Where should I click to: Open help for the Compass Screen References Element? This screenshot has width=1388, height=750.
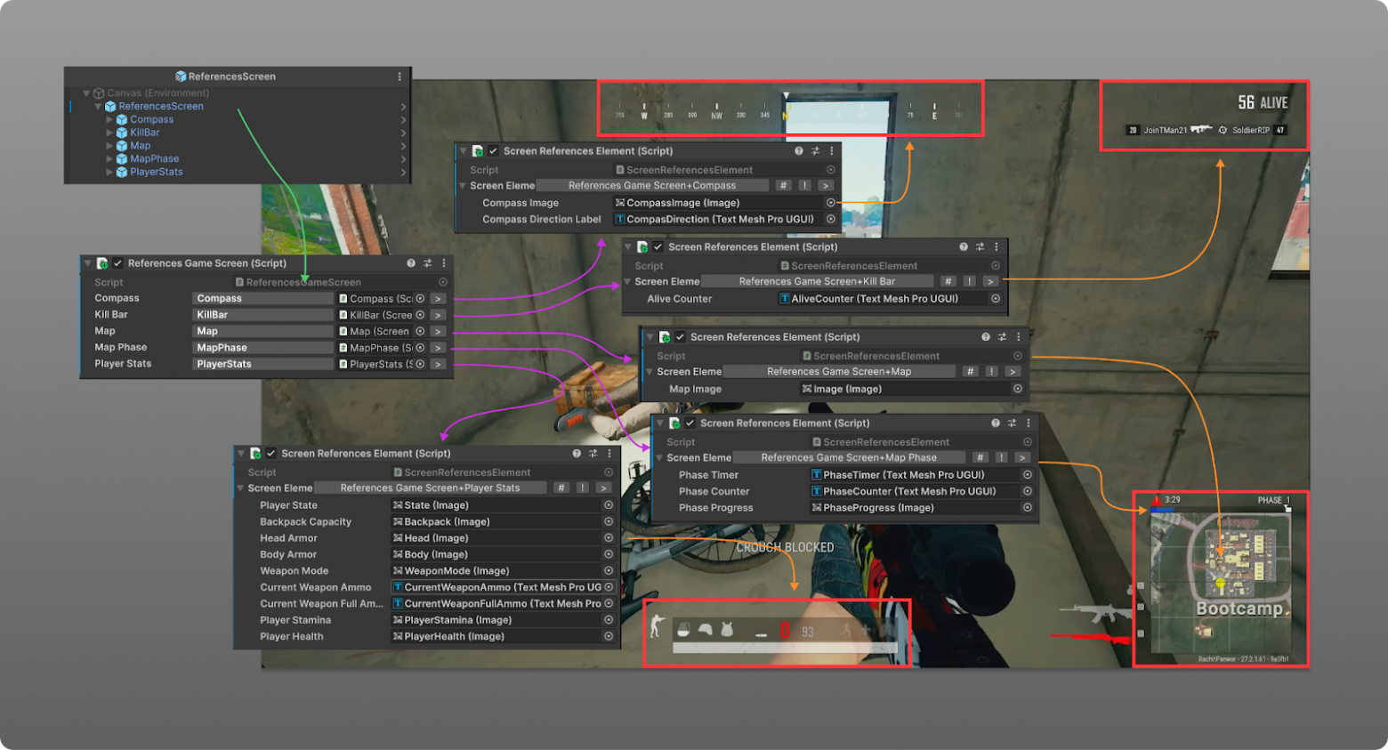(799, 151)
